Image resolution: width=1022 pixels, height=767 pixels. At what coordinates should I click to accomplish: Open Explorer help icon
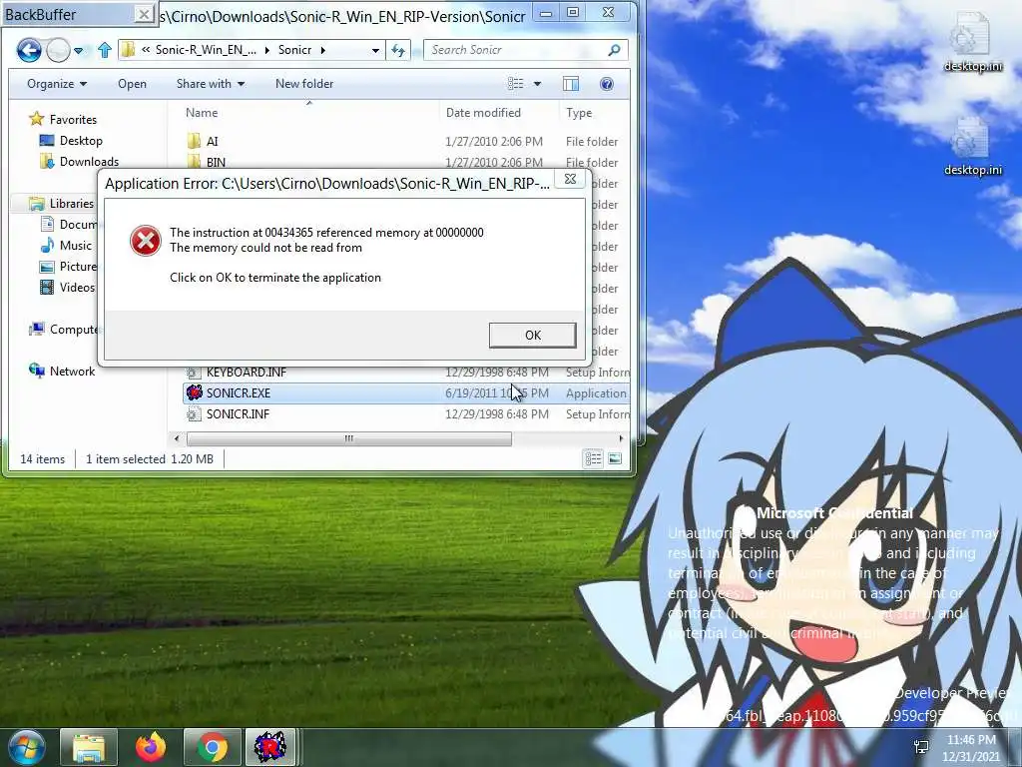click(606, 84)
